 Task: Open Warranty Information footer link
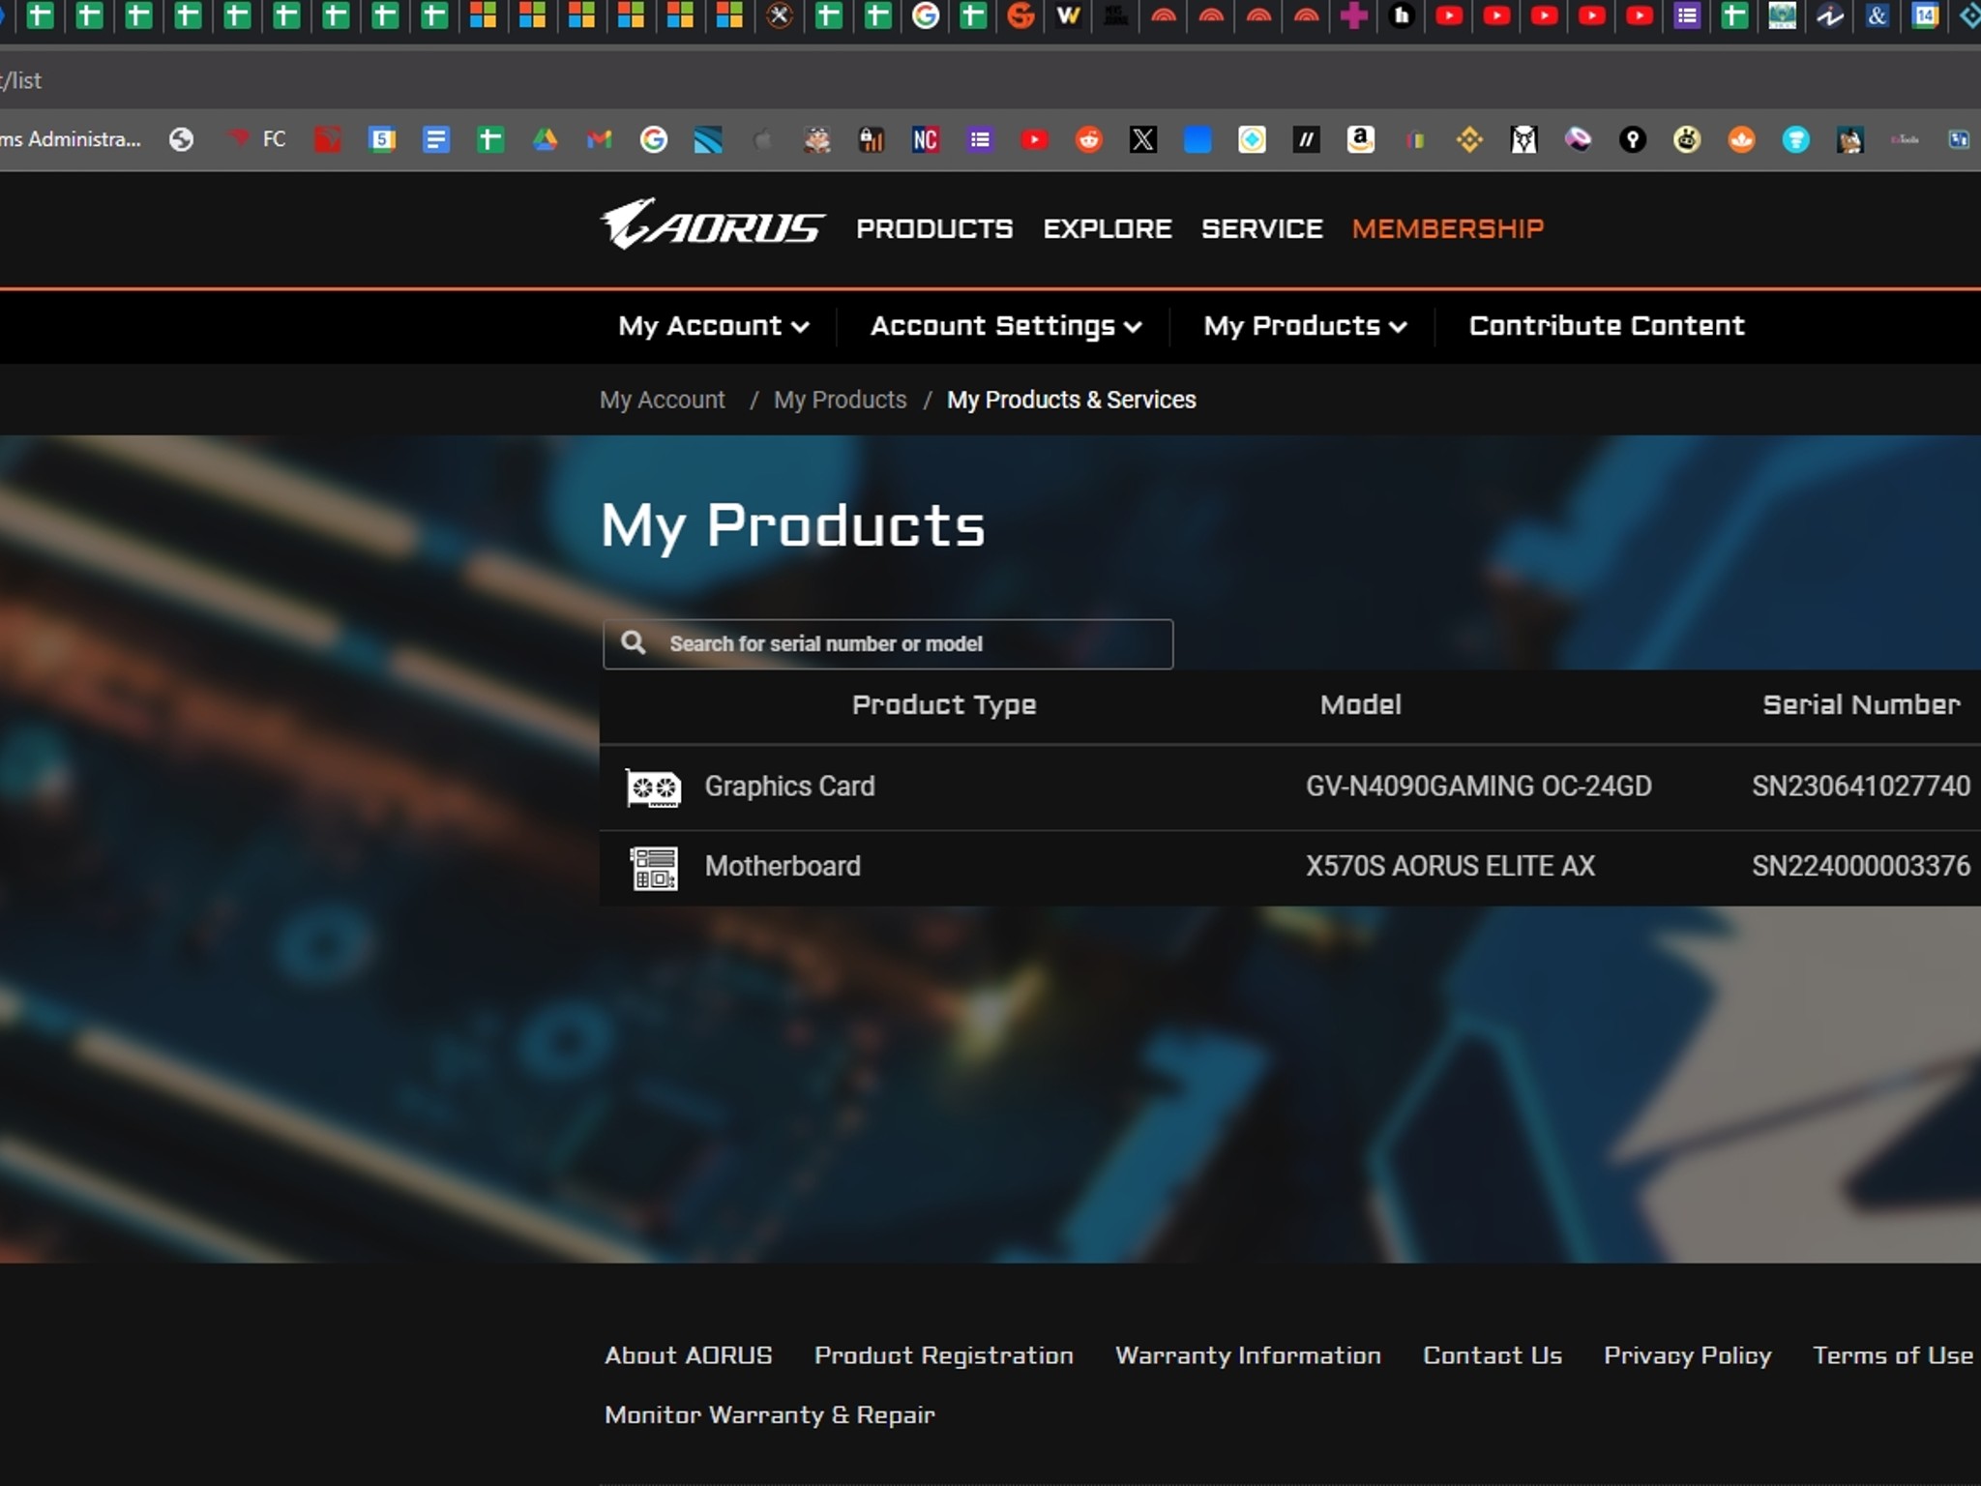[1249, 1355]
